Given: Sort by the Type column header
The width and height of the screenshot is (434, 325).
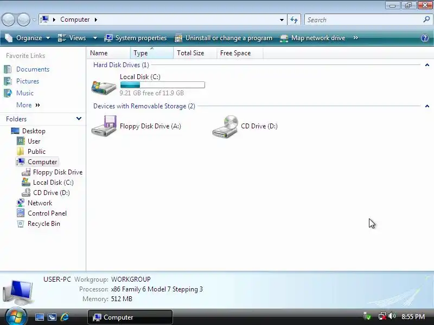Looking at the screenshot, I should (152, 53).
